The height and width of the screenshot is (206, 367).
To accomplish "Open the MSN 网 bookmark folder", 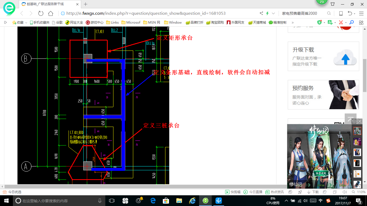I will pyautogui.click(x=152, y=23).
